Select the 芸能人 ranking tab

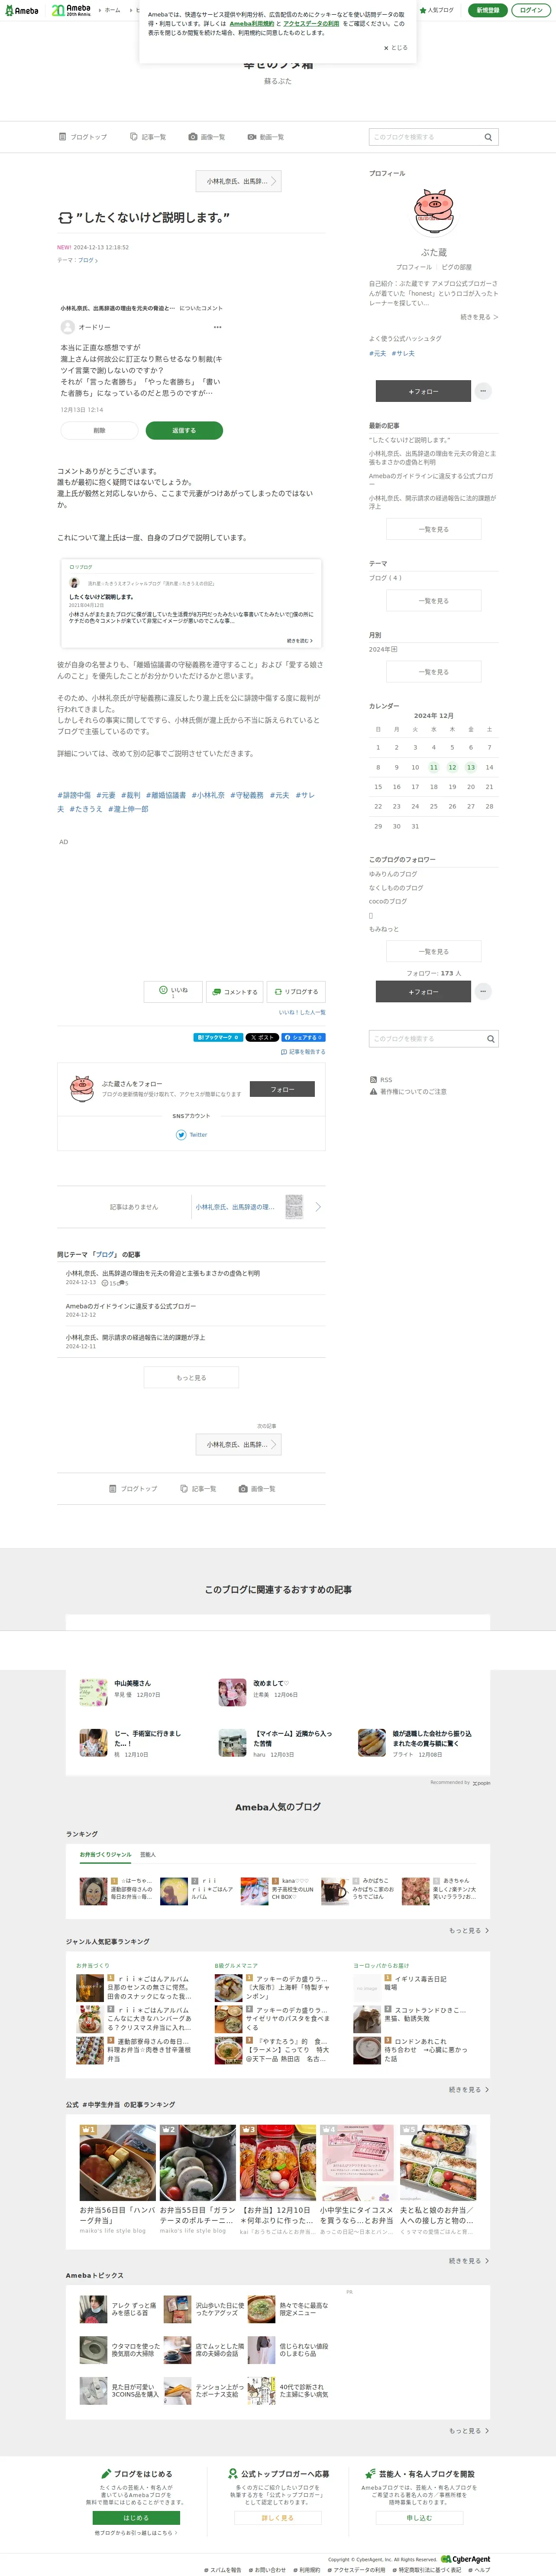pos(148,1855)
